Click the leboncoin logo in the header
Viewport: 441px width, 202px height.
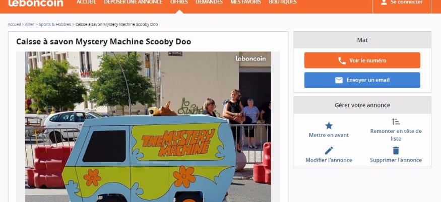[36, 3]
